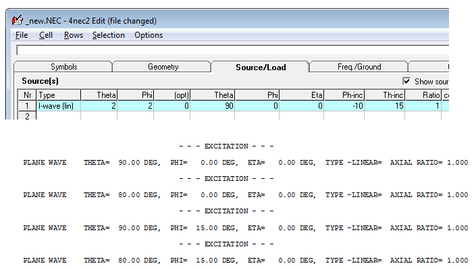
Task: Click the Eta column cell in row 1
Action: pyautogui.click(x=303, y=106)
